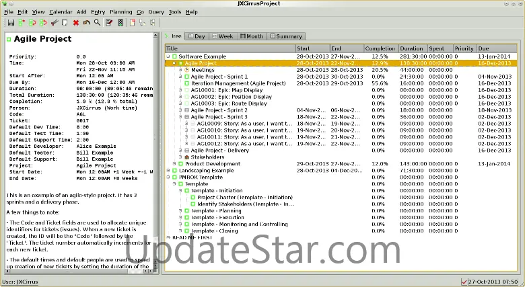Screen dimensions: 525x287
Task: Click the red checkmark icon in status bar
Action: [x=464, y=282]
